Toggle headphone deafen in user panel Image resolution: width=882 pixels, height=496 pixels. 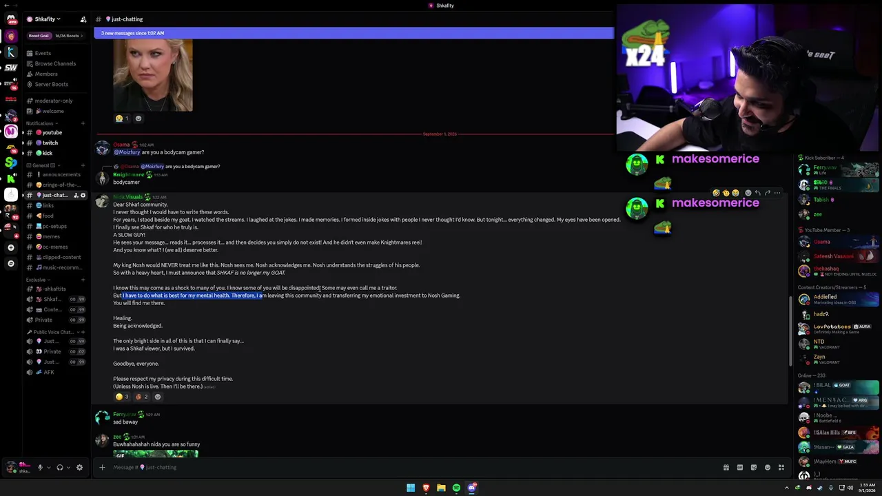[60, 467]
